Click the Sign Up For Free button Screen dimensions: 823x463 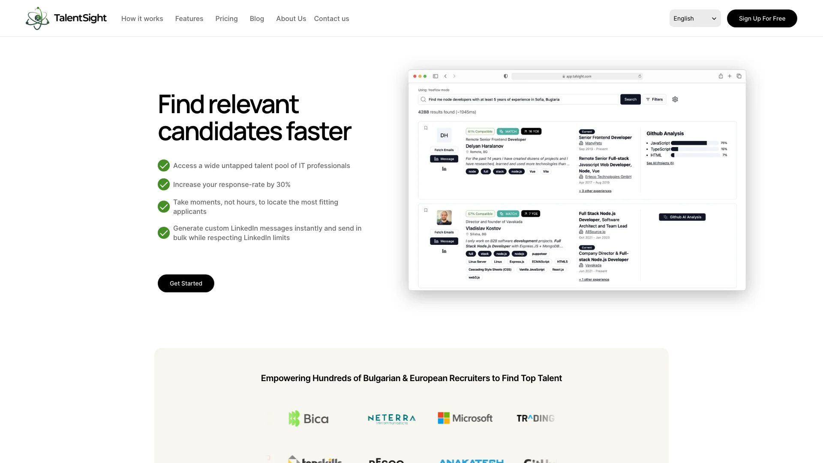pos(762,18)
